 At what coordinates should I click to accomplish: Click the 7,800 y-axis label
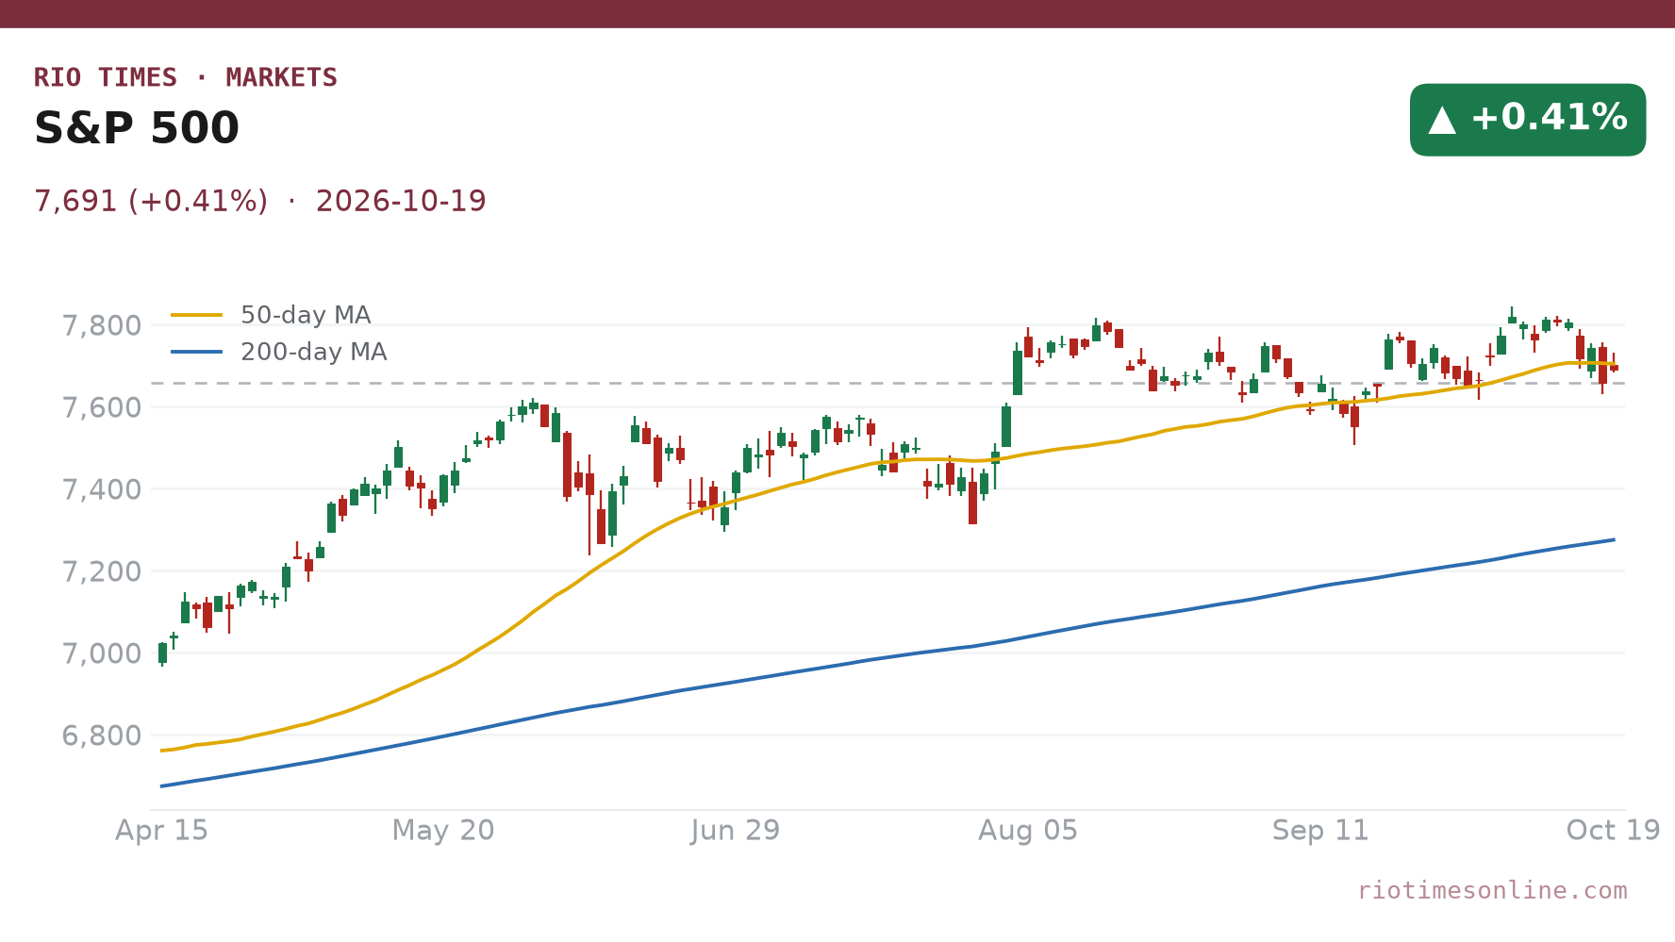click(102, 326)
